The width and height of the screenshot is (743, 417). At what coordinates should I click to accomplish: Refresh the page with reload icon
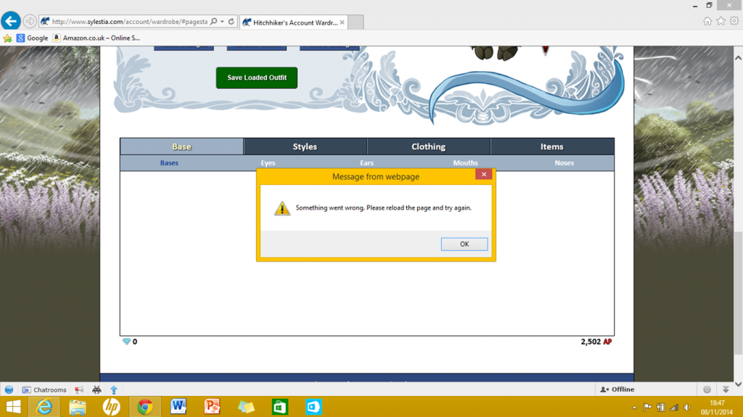230,22
